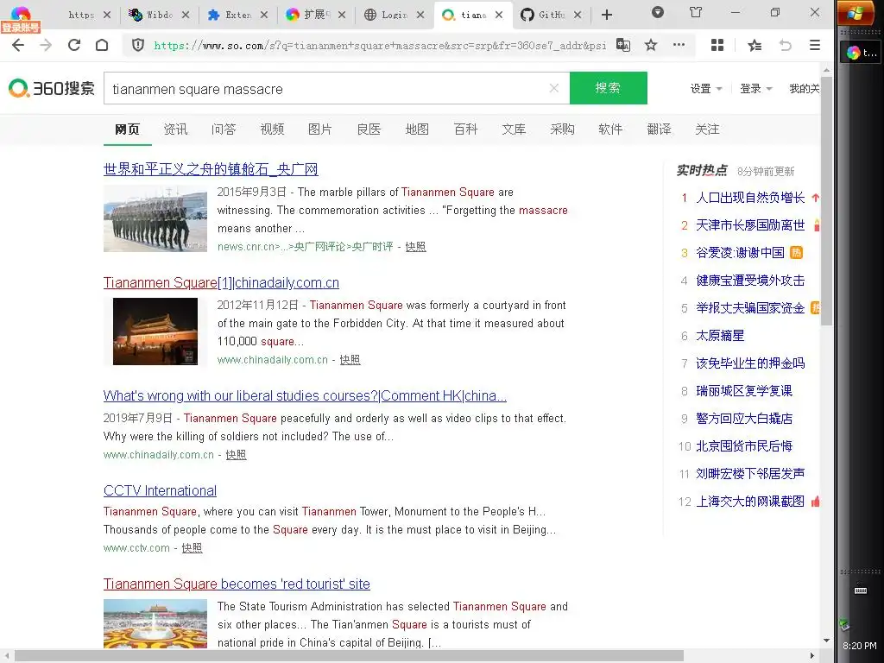Click the 360搜索 logo
Viewport: 884px width, 663px height.
coord(51,88)
